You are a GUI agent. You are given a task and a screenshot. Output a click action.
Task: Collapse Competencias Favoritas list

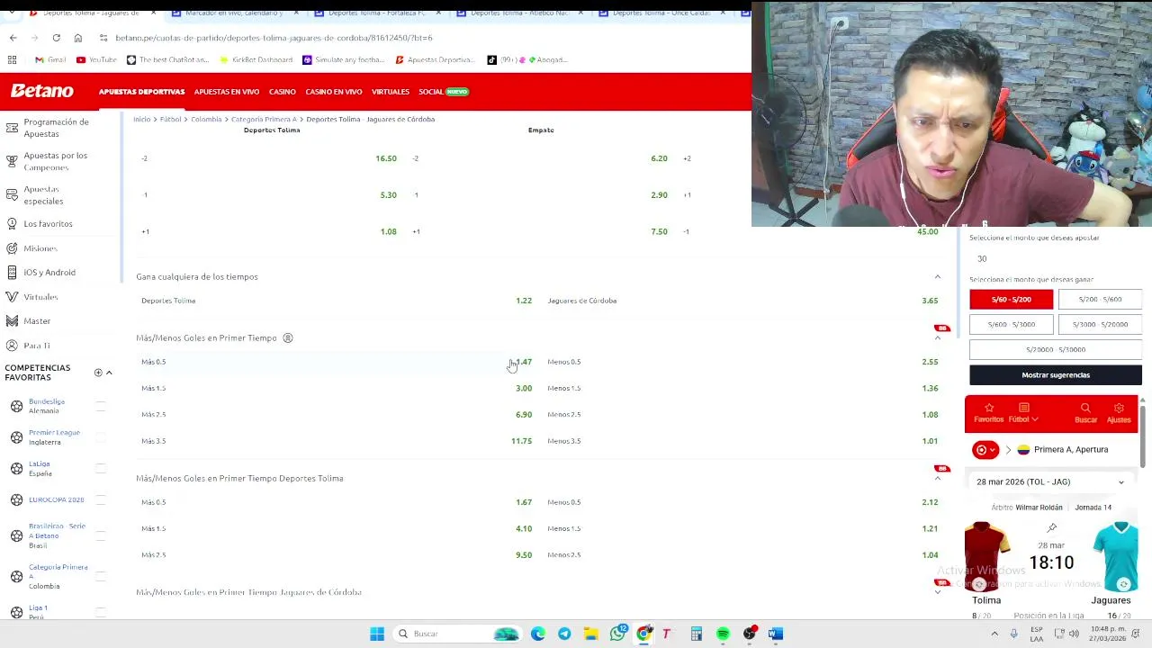click(x=109, y=373)
